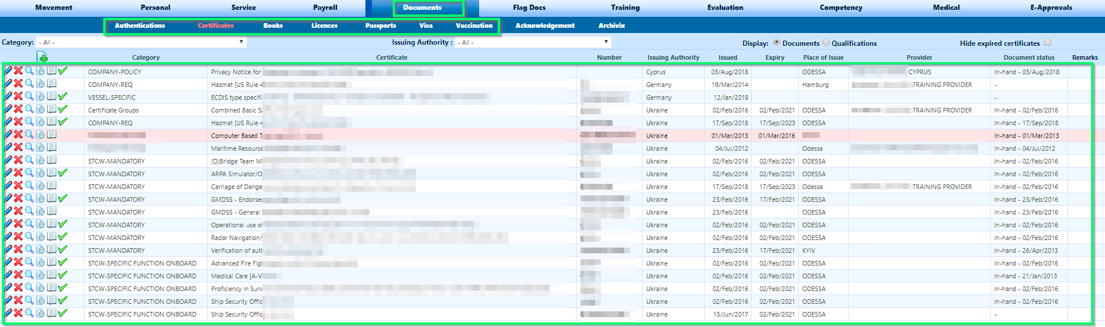Open the Category filter dropdown
The height and width of the screenshot is (327, 1105).
tap(142, 42)
